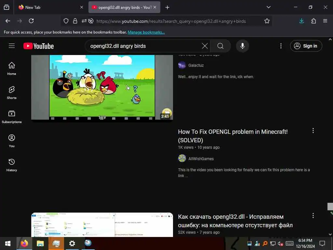Toggle the YouTube guide sidebar menu

12,46
